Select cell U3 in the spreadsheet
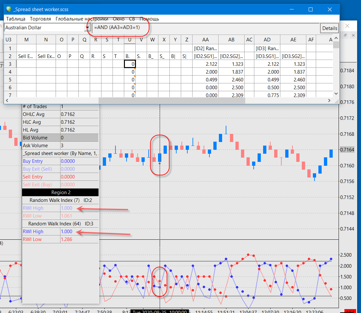Viewport: 361px width, 313px height. point(130,64)
